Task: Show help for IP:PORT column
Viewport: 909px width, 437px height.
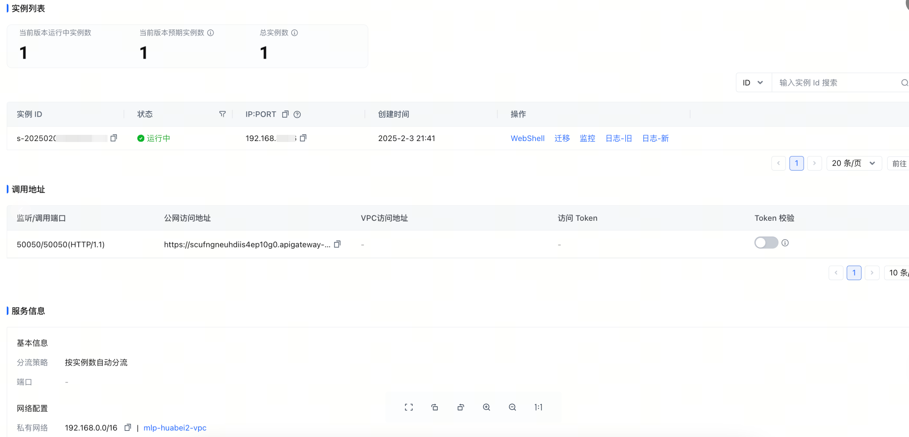Action: (x=297, y=114)
